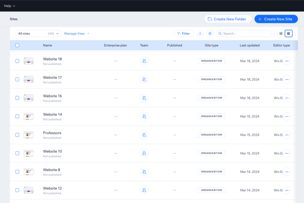The width and height of the screenshot is (304, 203).
Task: Open the Website 8 thumbnail
Action: coord(29,172)
